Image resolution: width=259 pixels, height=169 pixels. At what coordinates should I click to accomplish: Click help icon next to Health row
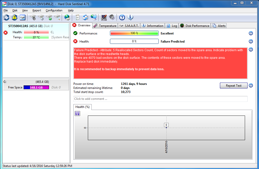(x=251, y=41)
